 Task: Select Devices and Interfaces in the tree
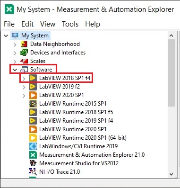pos(58,53)
